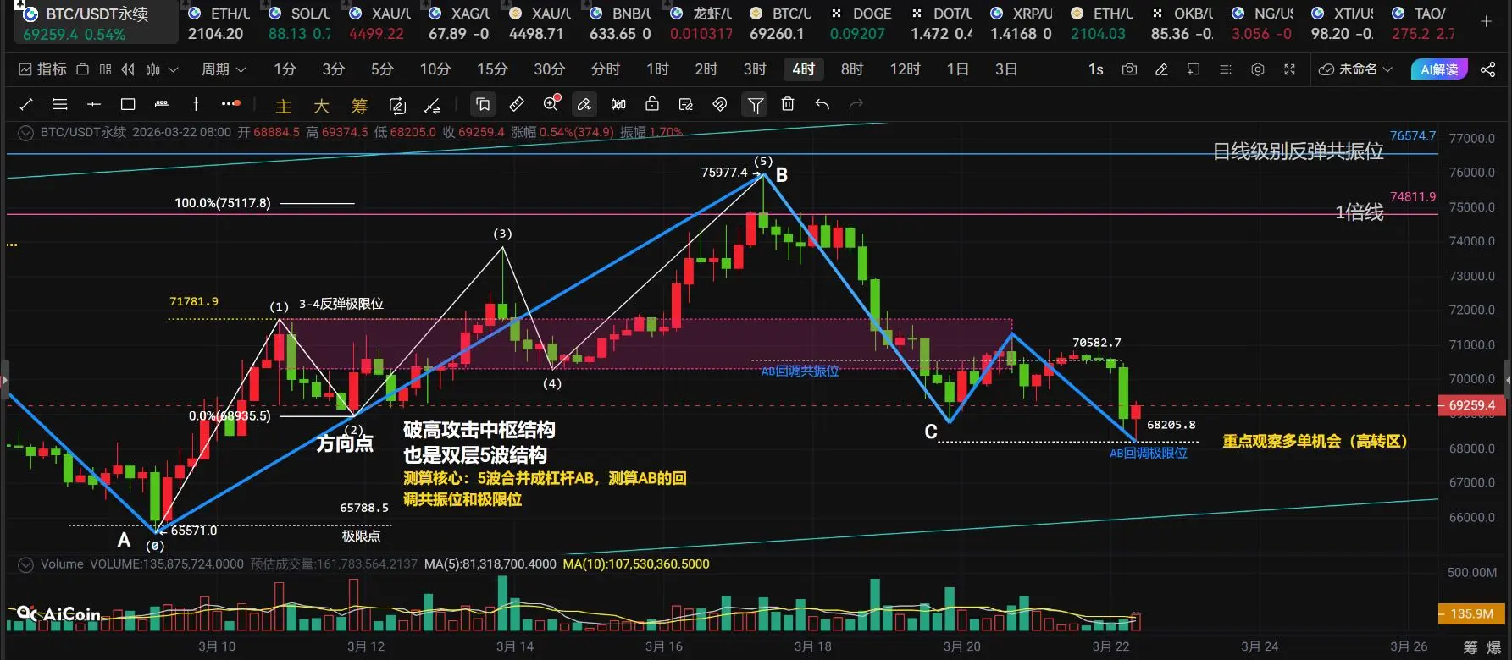The width and height of the screenshot is (1512, 660).
Task: Toggle the drawing filter funnel
Action: pos(755,104)
